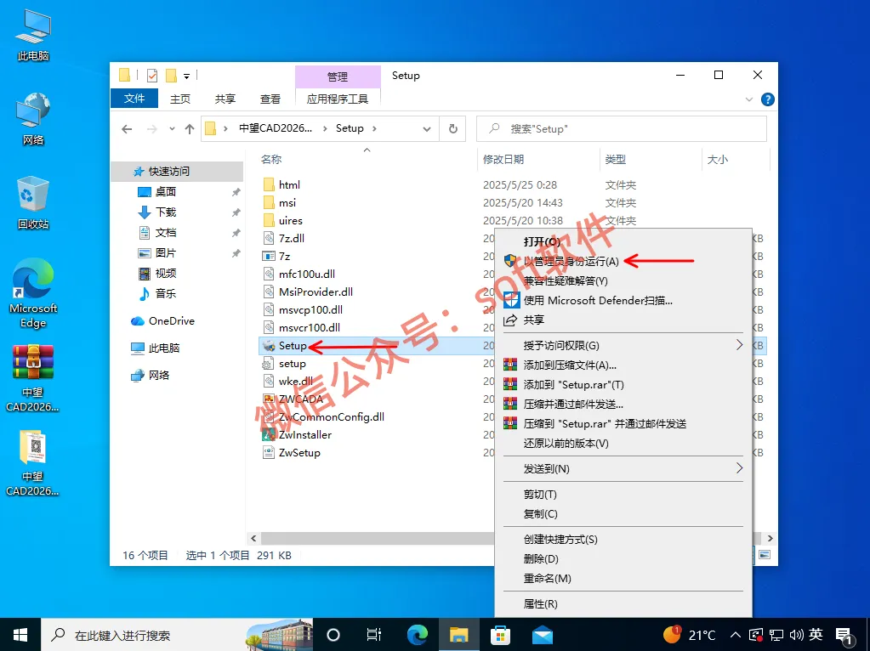Expand 发送到(N) submenu
Viewport: 870px width, 651px height.
(739, 468)
